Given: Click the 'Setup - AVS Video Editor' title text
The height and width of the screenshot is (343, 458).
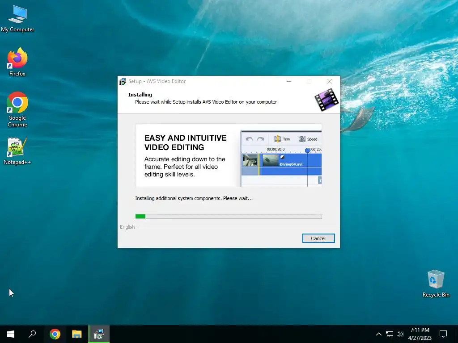Looking at the screenshot, I should [x=157, y=81].
